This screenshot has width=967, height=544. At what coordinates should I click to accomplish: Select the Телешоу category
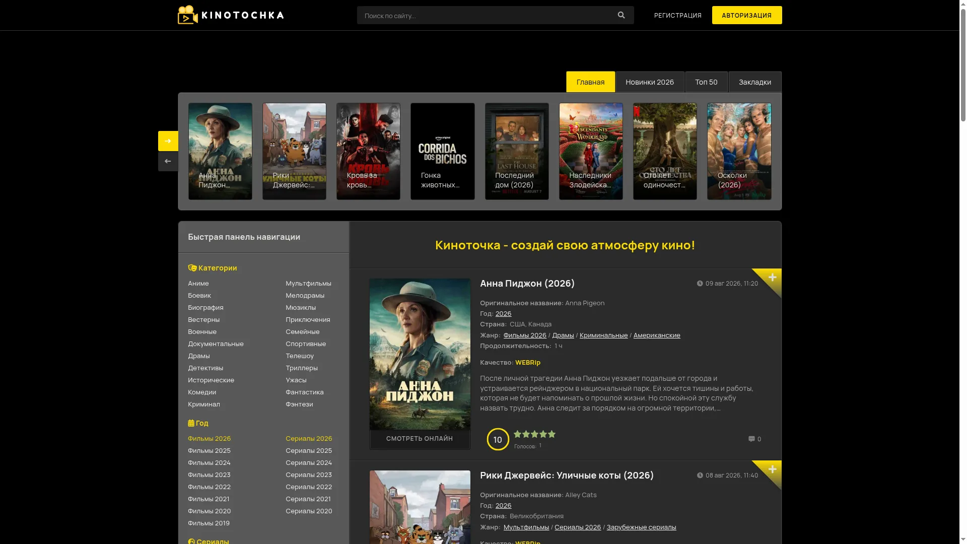[300, 356]
